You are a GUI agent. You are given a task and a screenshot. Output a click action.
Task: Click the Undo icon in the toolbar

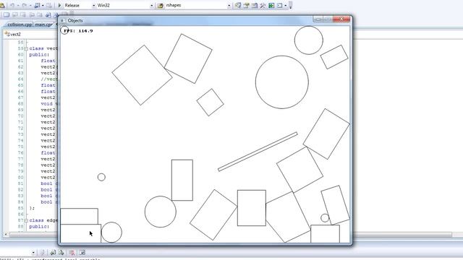pos(12,5)
